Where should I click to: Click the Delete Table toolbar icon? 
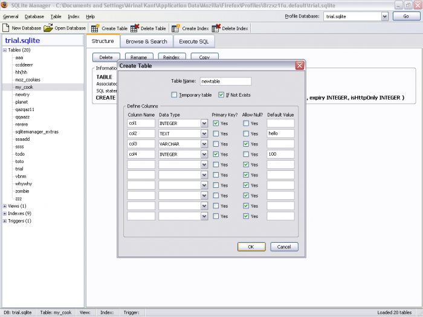[x=135, y=28]
